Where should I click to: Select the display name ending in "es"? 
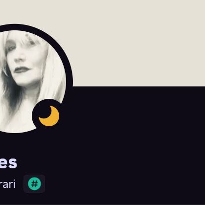(8, 162)
